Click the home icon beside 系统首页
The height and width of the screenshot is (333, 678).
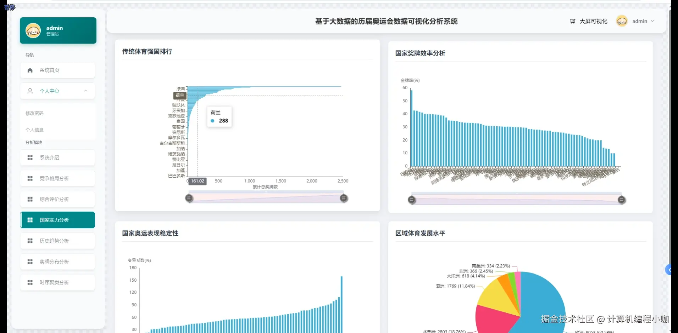(30, 70)
